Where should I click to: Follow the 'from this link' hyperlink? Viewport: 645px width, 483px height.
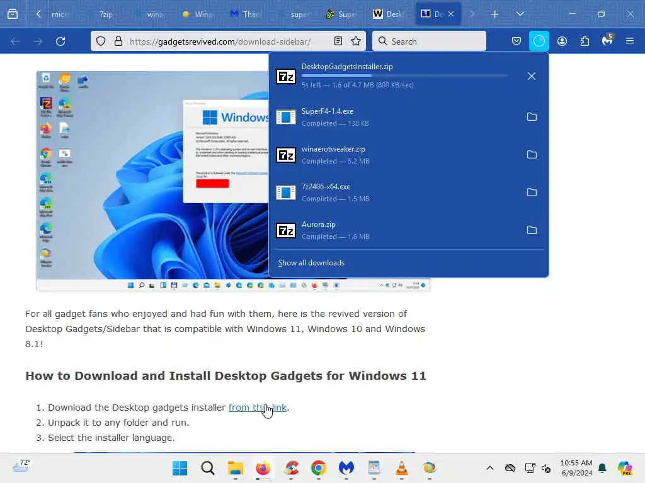(x=258, y=408)
